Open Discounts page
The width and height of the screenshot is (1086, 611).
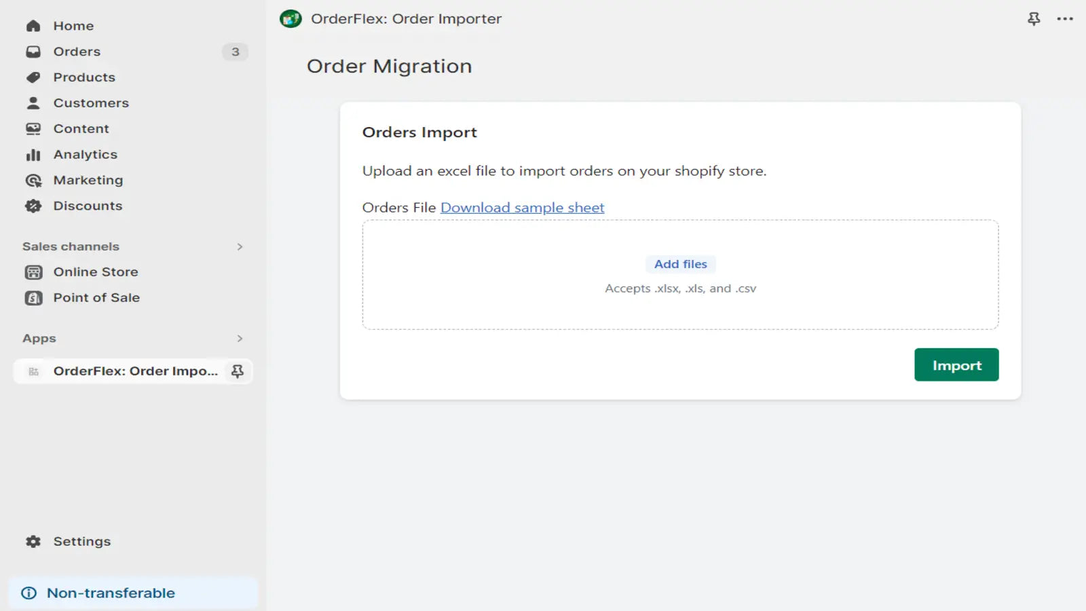[88, 206]
